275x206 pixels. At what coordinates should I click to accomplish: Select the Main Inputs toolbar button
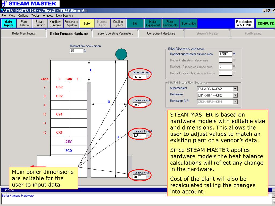(x=8, y=23)
